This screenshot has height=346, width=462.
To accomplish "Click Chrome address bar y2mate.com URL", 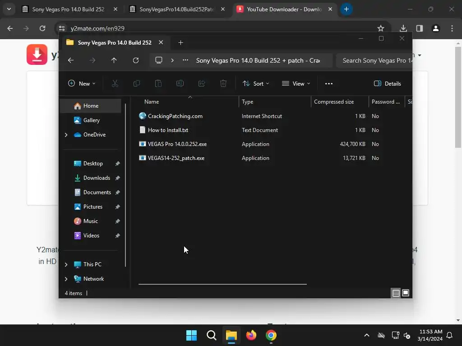I will click(97, 28).
